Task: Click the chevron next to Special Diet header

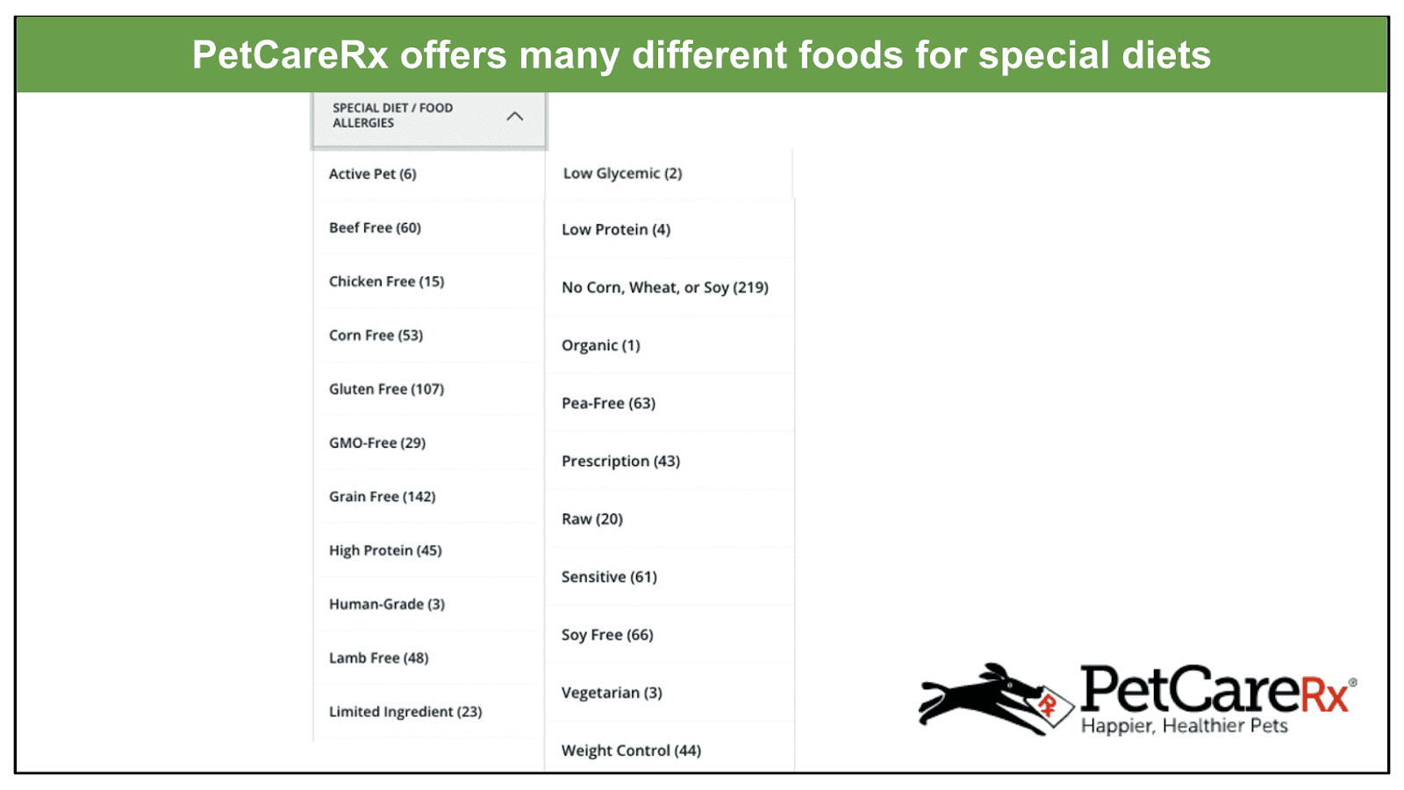Action: [x=516, y=115]
